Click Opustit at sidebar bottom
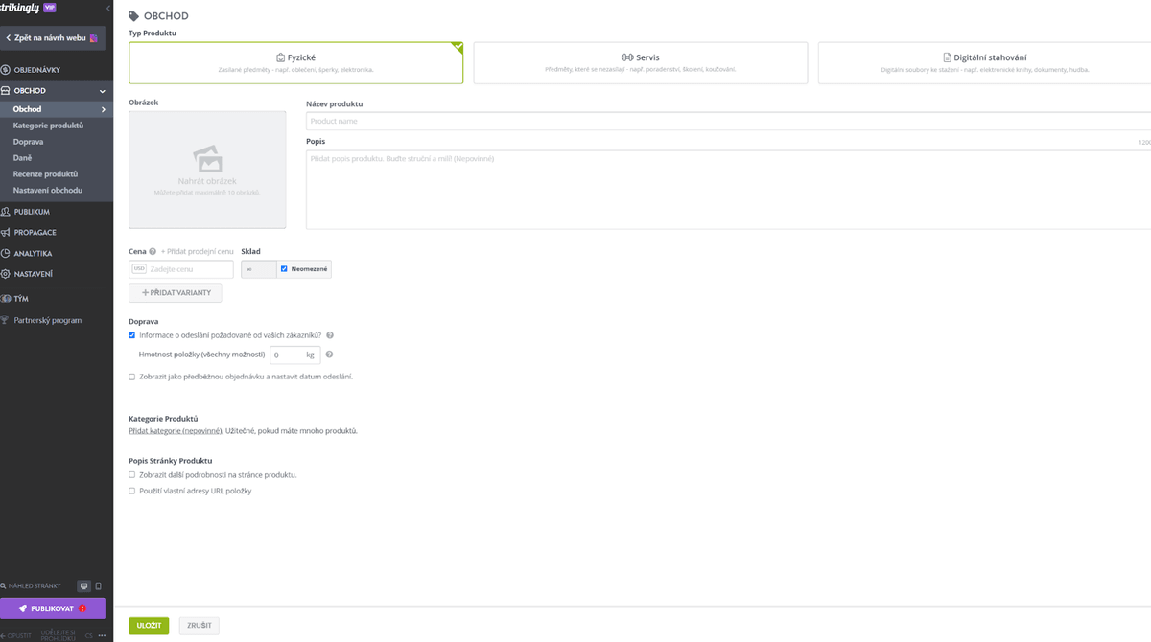 point(17,635)
